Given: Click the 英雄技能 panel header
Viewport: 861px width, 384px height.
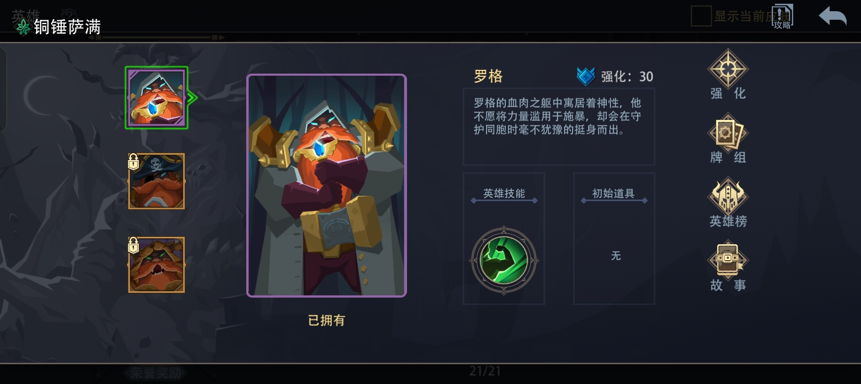Looking at the screenshot, I should [x=504, y=194].
